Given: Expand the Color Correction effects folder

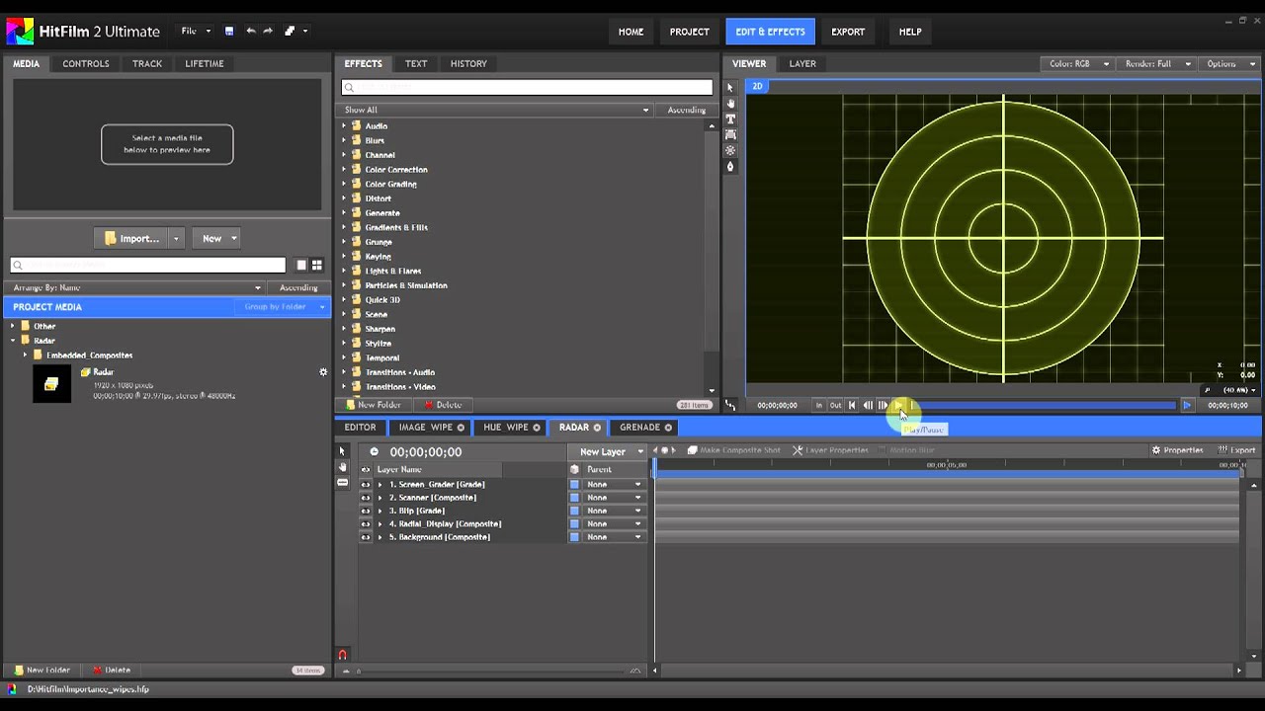Looking at the screenshot, I should tap(344, 170).
